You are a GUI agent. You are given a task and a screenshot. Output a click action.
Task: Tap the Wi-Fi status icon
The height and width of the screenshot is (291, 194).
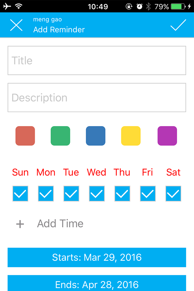19,6
